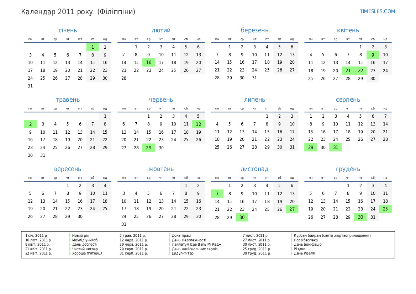Click date 30 in вересень
Viewport: 416px width, 294px height.
coord(80,217)
